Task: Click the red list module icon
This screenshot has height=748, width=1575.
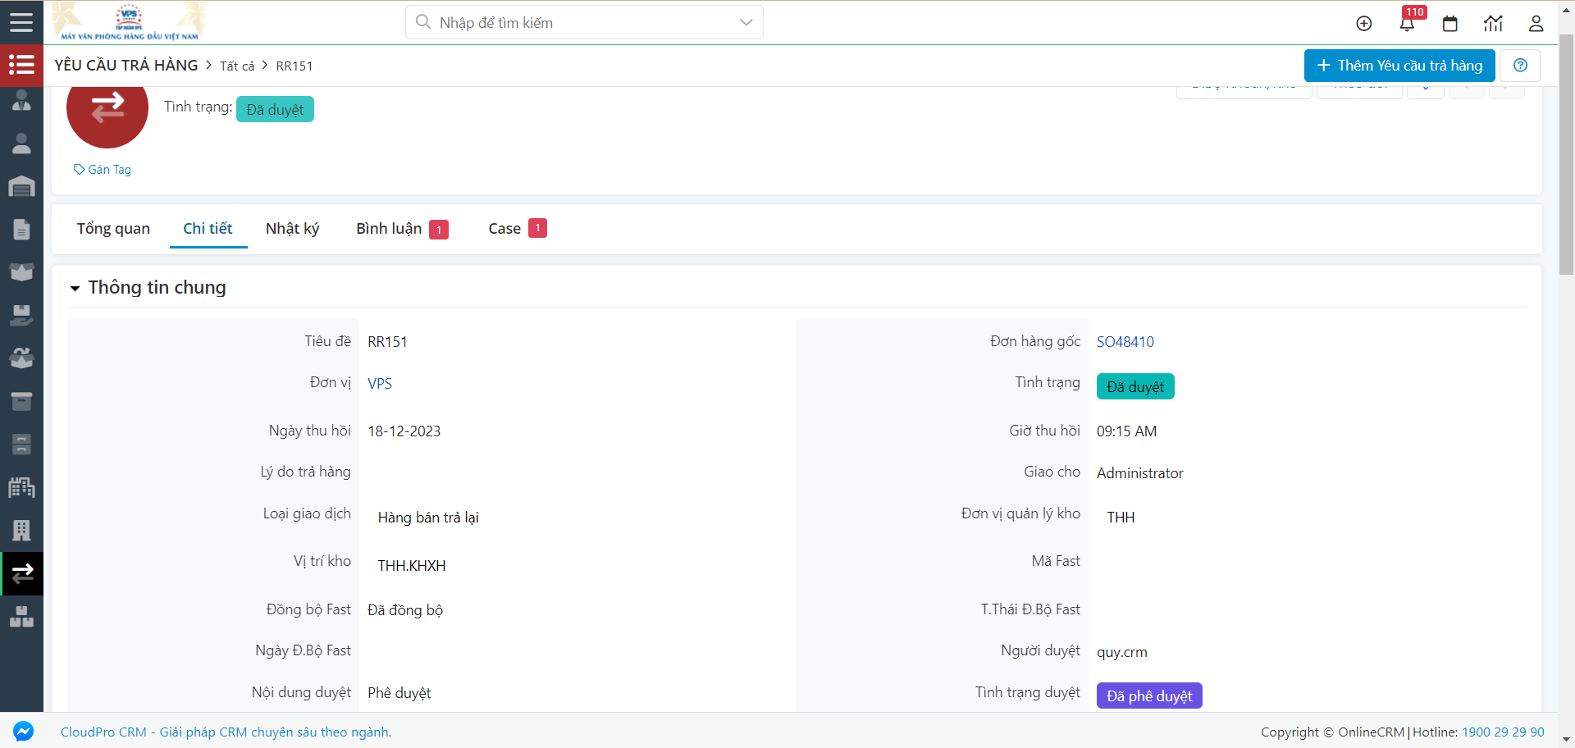Action: click(x=21, y=65)
